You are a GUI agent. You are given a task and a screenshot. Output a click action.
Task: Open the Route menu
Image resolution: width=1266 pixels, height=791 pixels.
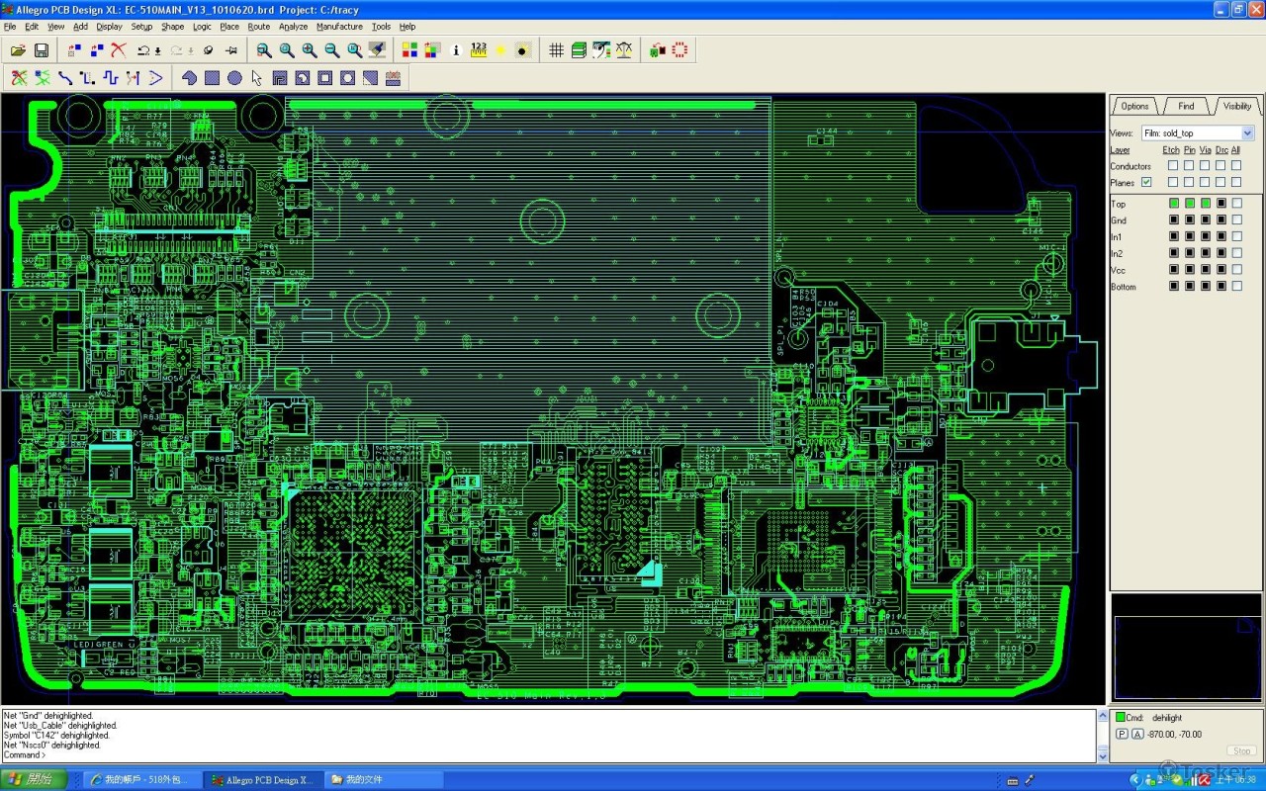tap(258, 27)
